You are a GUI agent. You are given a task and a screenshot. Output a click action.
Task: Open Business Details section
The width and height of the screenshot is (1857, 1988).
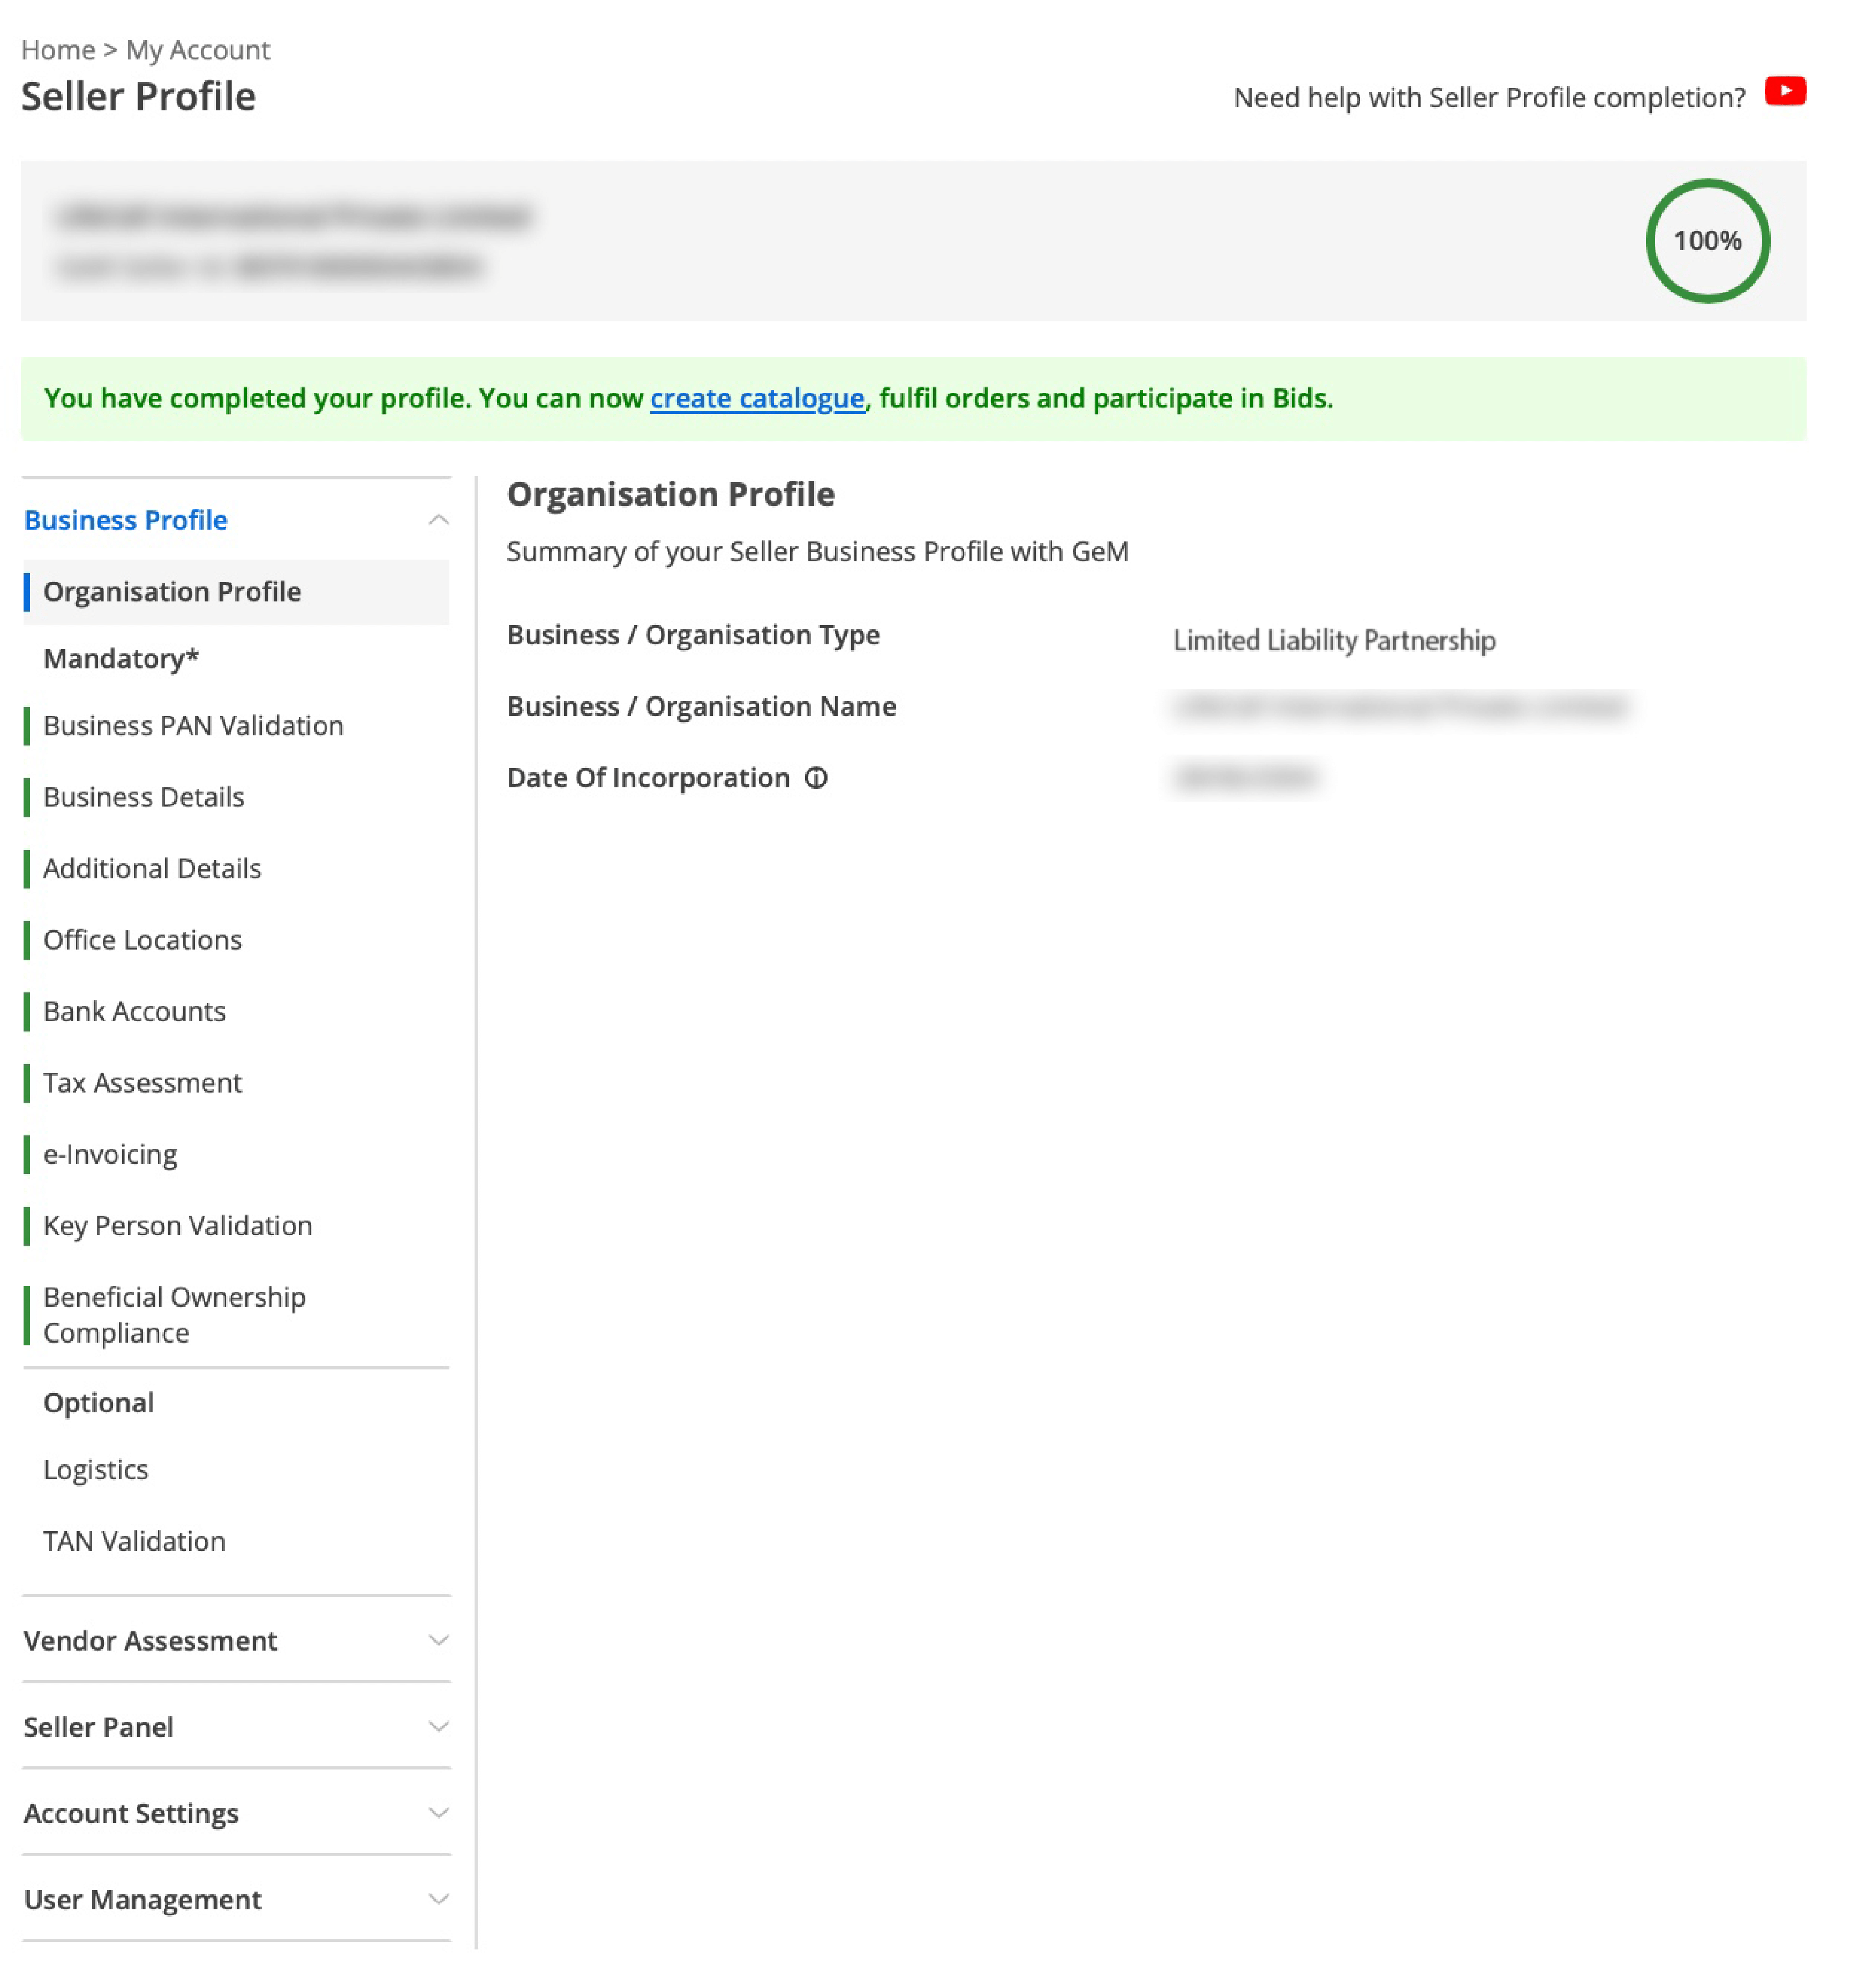144,797
